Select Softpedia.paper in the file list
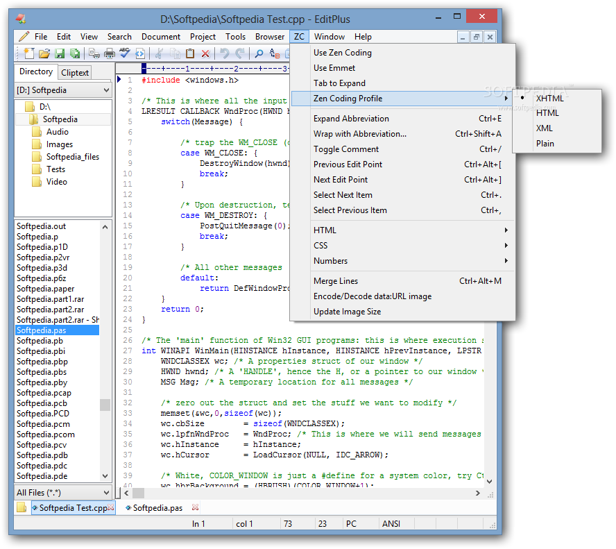Image resolution: width=616 pixels, height=549 pixels. click(x=46, y=289)
